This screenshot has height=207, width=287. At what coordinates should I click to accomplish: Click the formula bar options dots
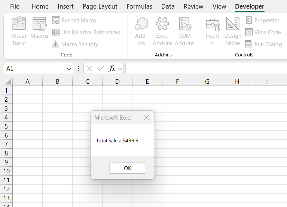pyautogui.click(x=79, y=69)
